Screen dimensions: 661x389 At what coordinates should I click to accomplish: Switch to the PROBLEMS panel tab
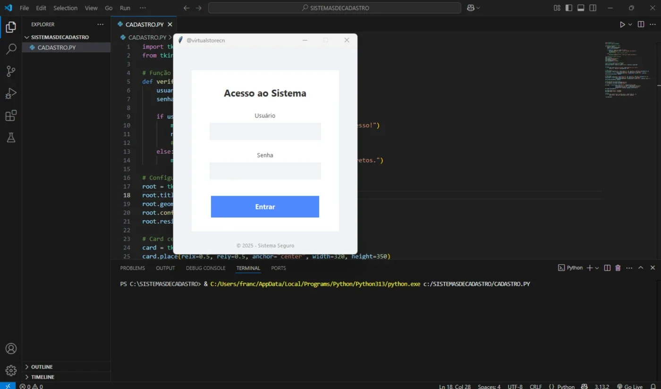(x=132, y=268)
